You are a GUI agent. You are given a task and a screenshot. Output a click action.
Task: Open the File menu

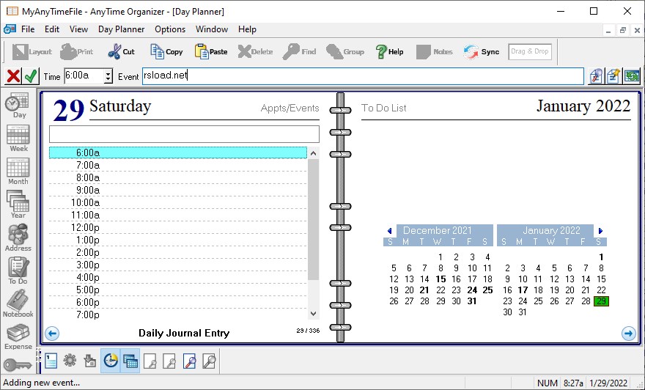click(28, 29)
